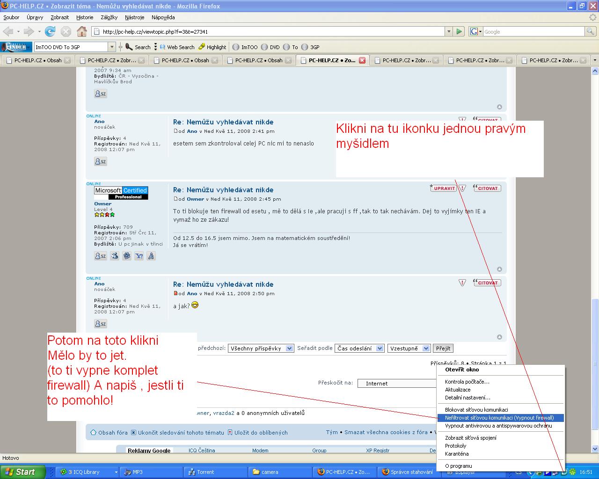Choose 'Karanténa' in the context menu
Image resolution: width=599 pixels, height=479 pixels.
pyautogui.click(x=500, y=454)
